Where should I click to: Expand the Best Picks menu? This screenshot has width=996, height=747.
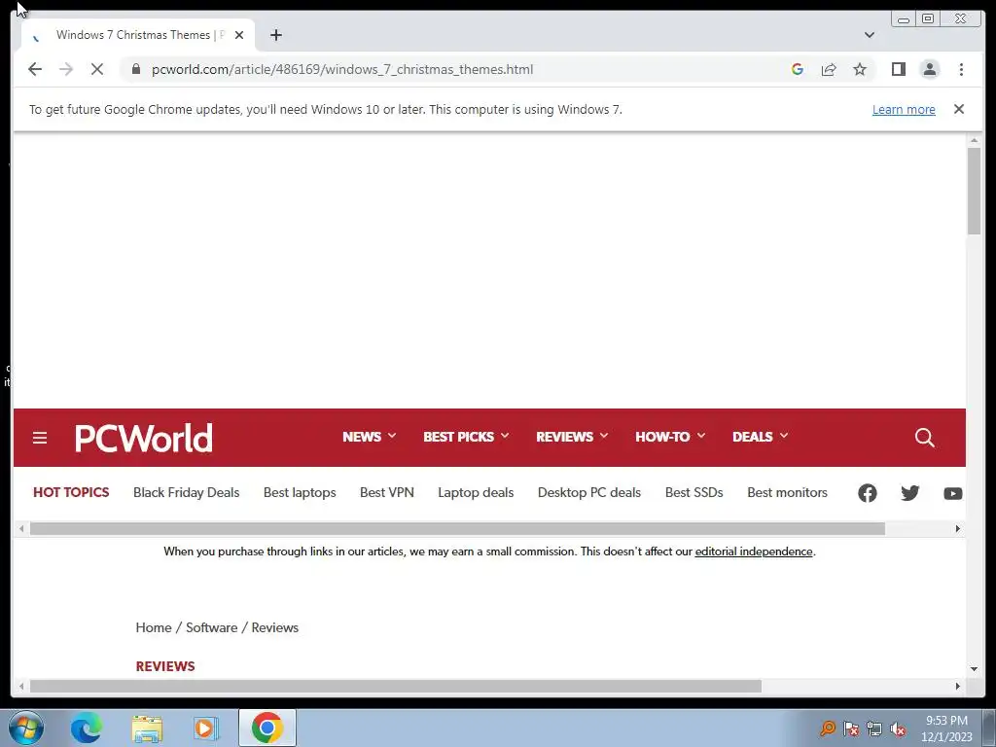coord(466,437)
